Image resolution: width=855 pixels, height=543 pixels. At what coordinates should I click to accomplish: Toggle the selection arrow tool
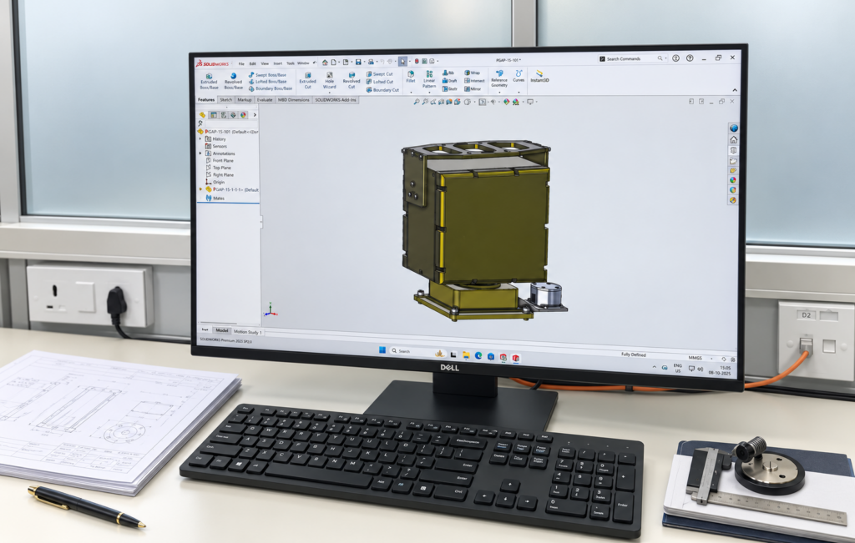click(x=402, y=62)
